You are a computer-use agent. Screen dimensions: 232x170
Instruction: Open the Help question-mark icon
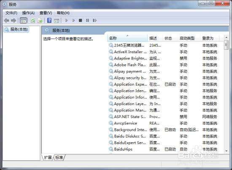pos(49,20)
